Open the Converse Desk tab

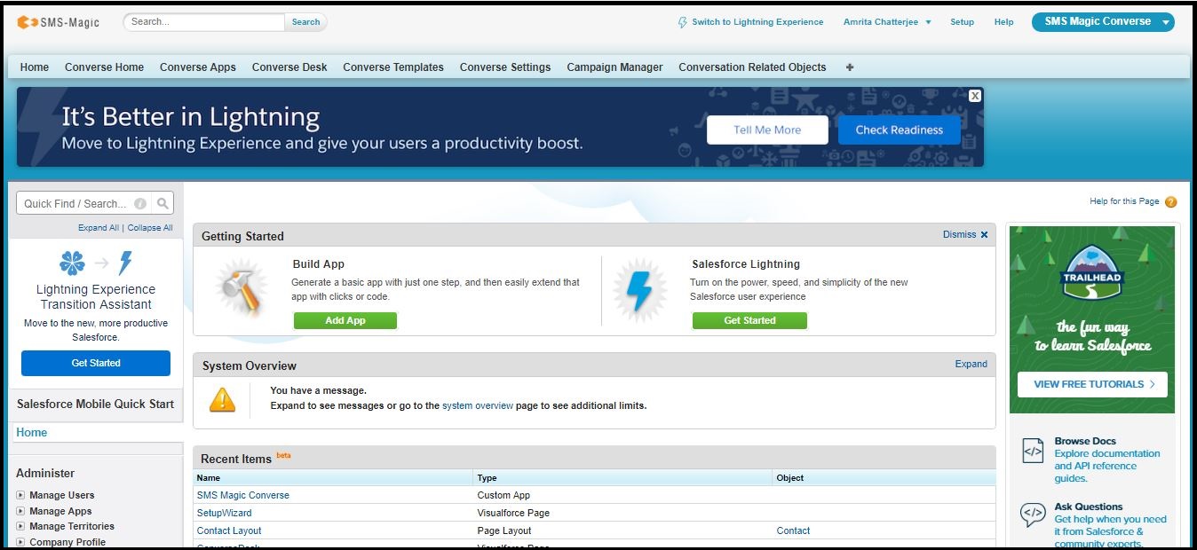click(x=289, y=67)
